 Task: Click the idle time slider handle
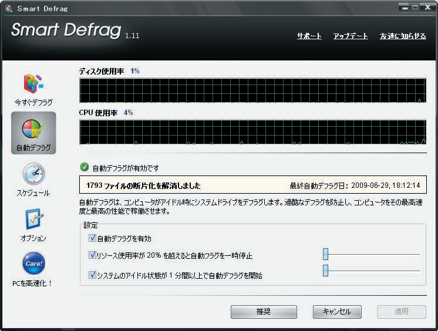(325, 271)
